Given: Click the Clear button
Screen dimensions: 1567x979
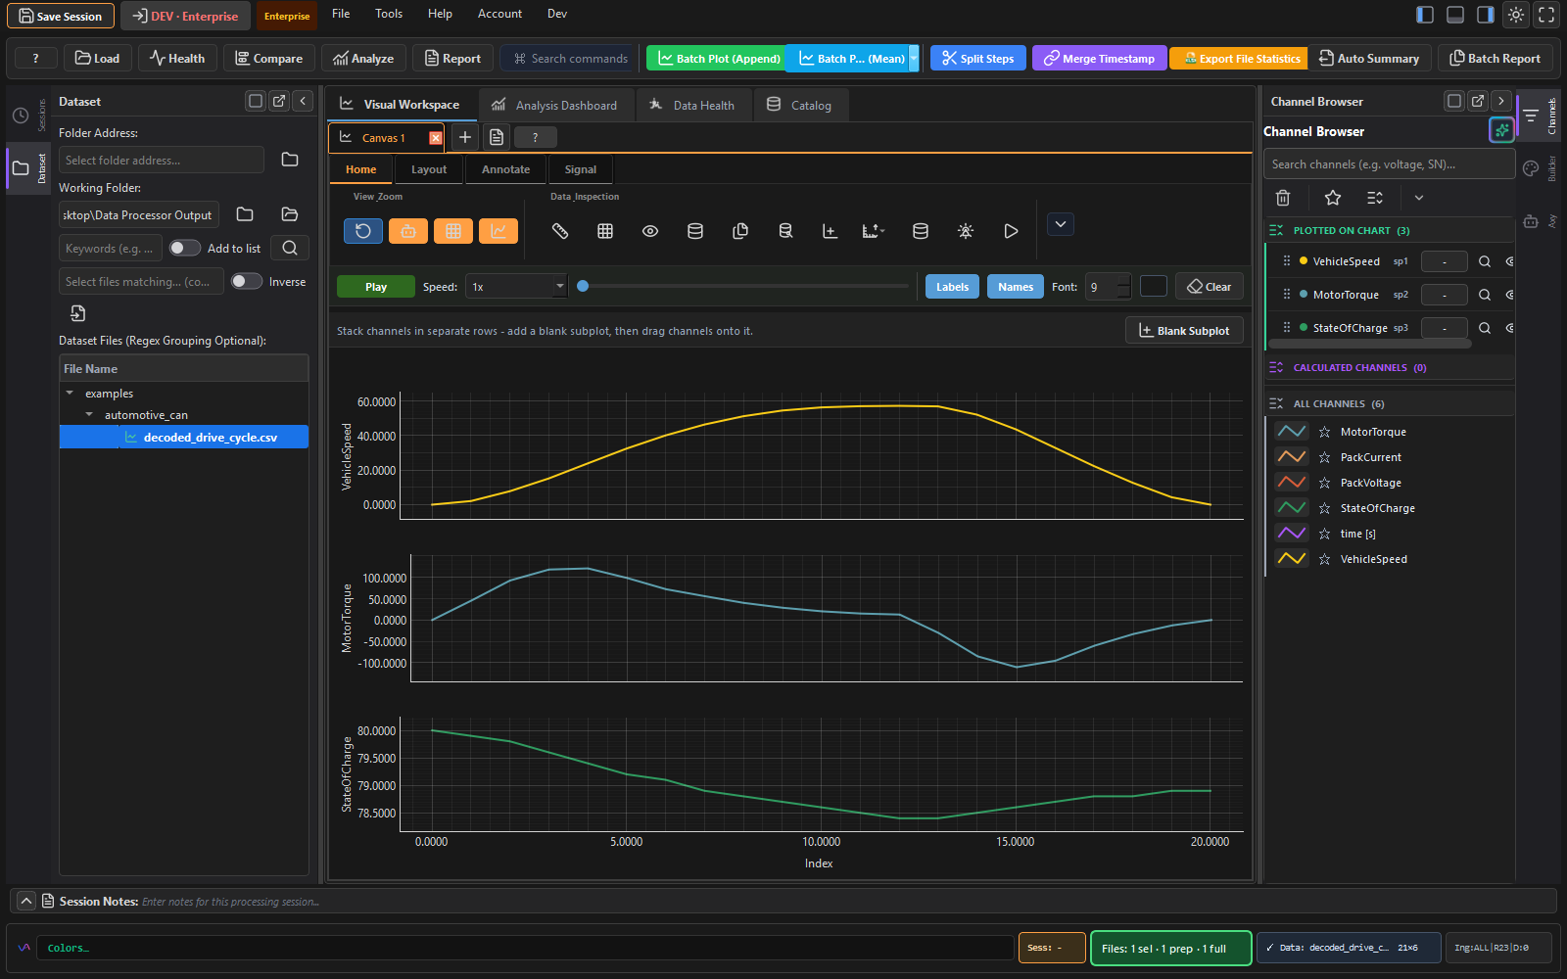Looking at the screenshot, I should tap(1210, 287).
